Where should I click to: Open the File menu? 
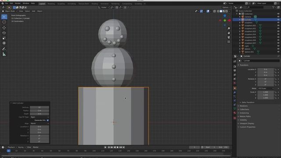click(6, 4)
